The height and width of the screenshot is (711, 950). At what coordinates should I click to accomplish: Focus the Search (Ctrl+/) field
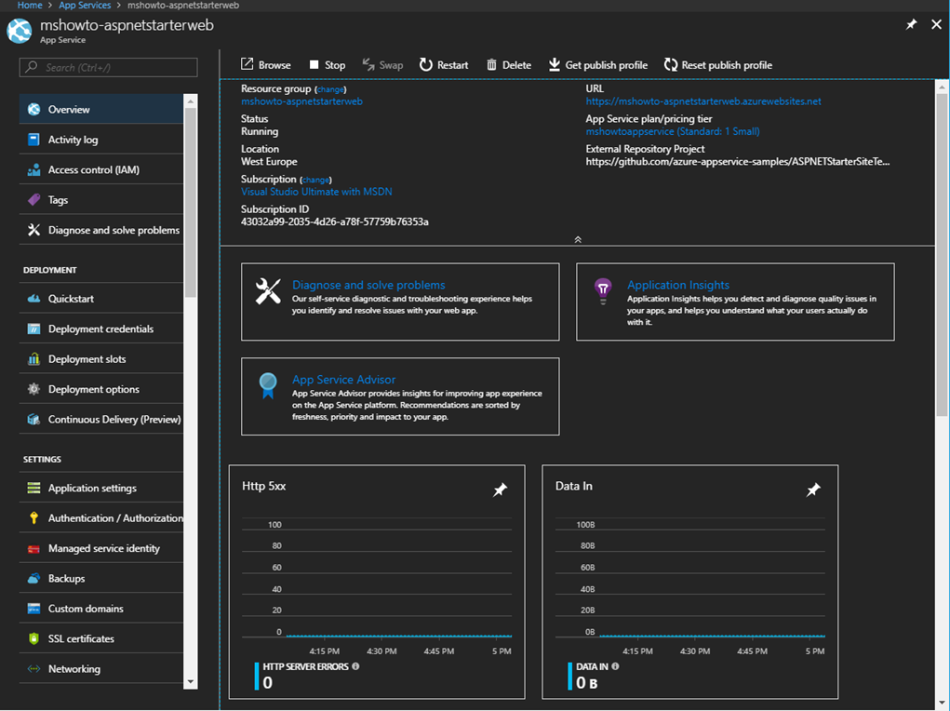tap(109, 67)
